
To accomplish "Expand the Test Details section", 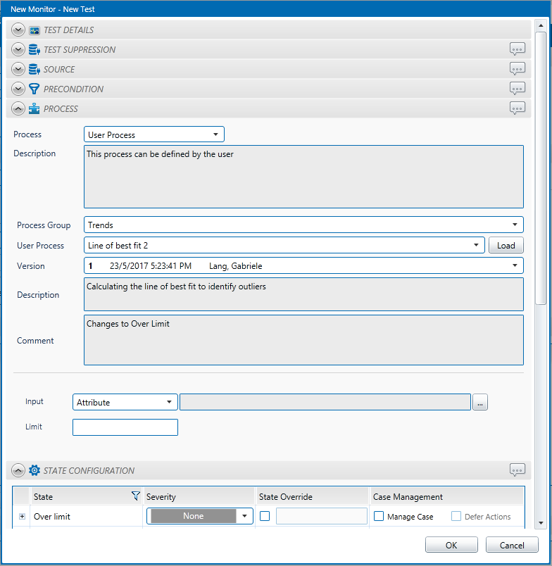I will 18,30.
